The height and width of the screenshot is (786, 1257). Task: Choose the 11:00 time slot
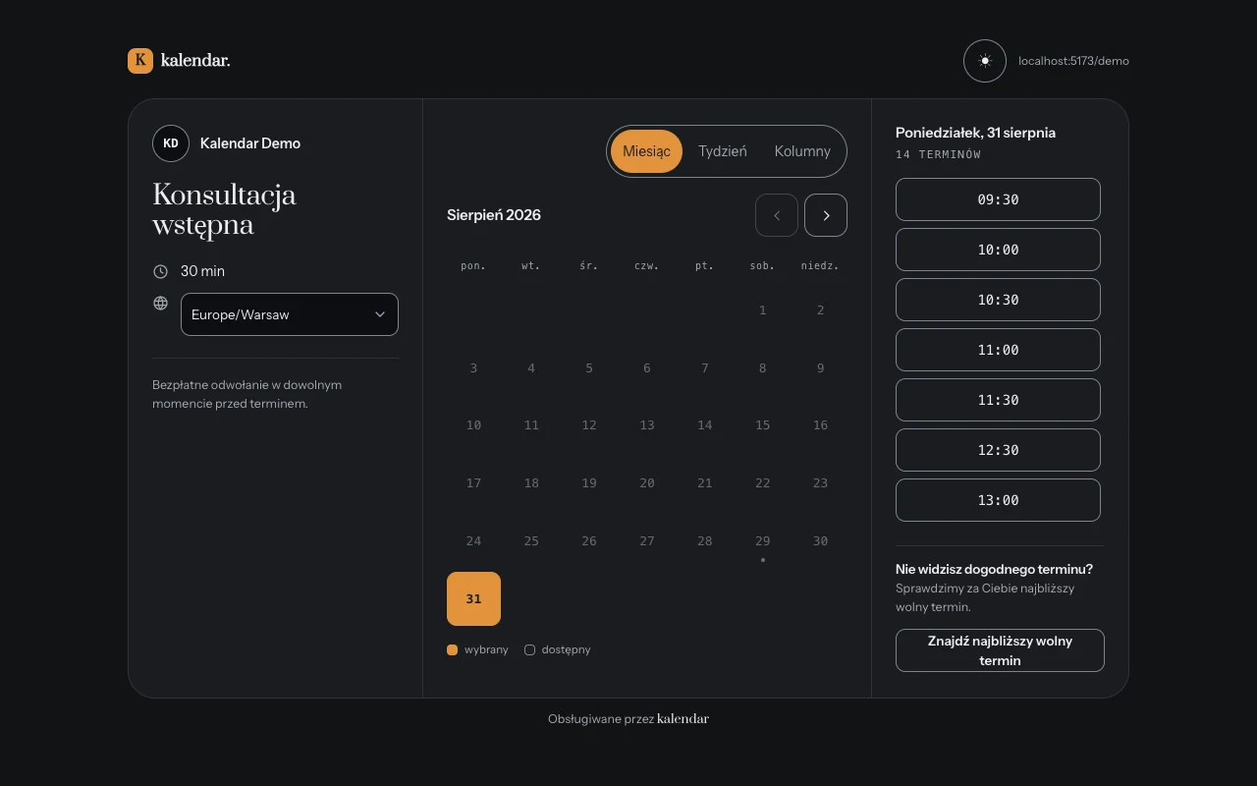click(998, 350)
